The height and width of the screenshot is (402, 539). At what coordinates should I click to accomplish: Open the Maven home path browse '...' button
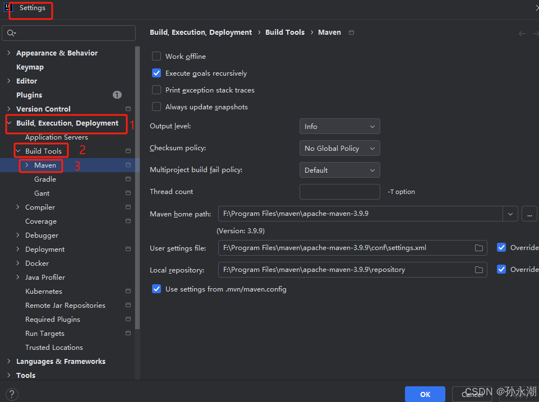(529, 214)
